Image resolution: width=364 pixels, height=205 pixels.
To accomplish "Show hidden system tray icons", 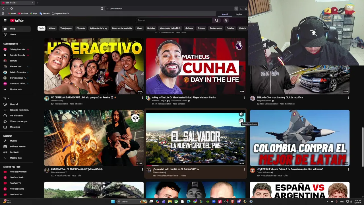I will point(328,202).
